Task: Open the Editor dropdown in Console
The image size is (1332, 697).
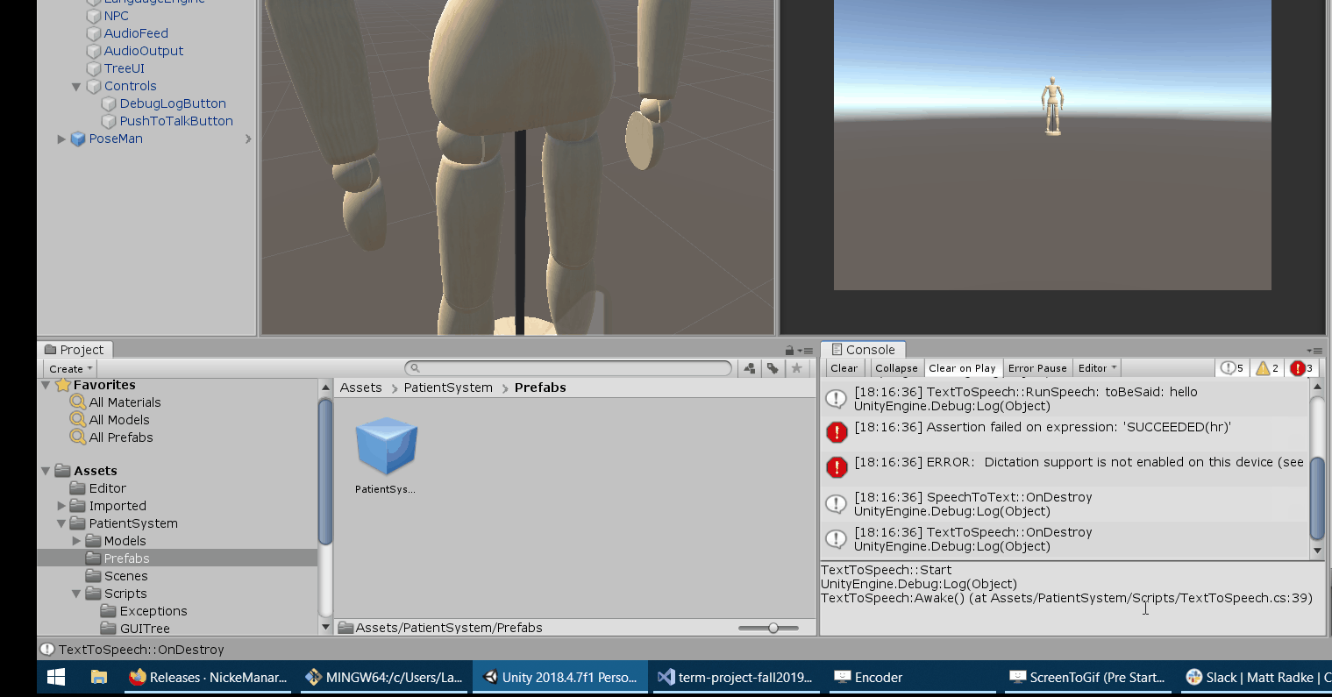Action: click(1097, 368)
